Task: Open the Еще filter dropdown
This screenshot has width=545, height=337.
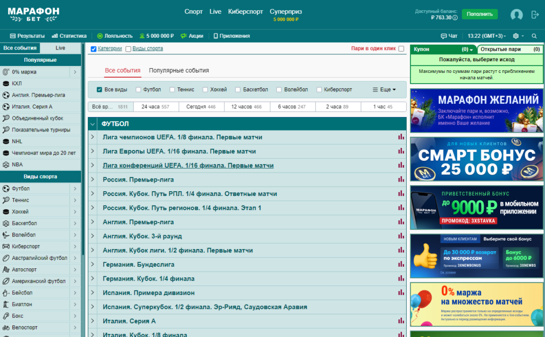Action: (384, 90)
